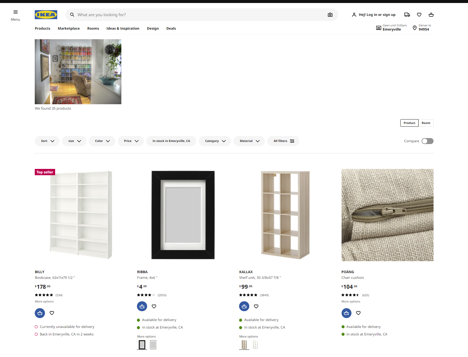Viewport: 468px width, 357px height.
Task: Open the Products menu
Action: pos(43,28)
